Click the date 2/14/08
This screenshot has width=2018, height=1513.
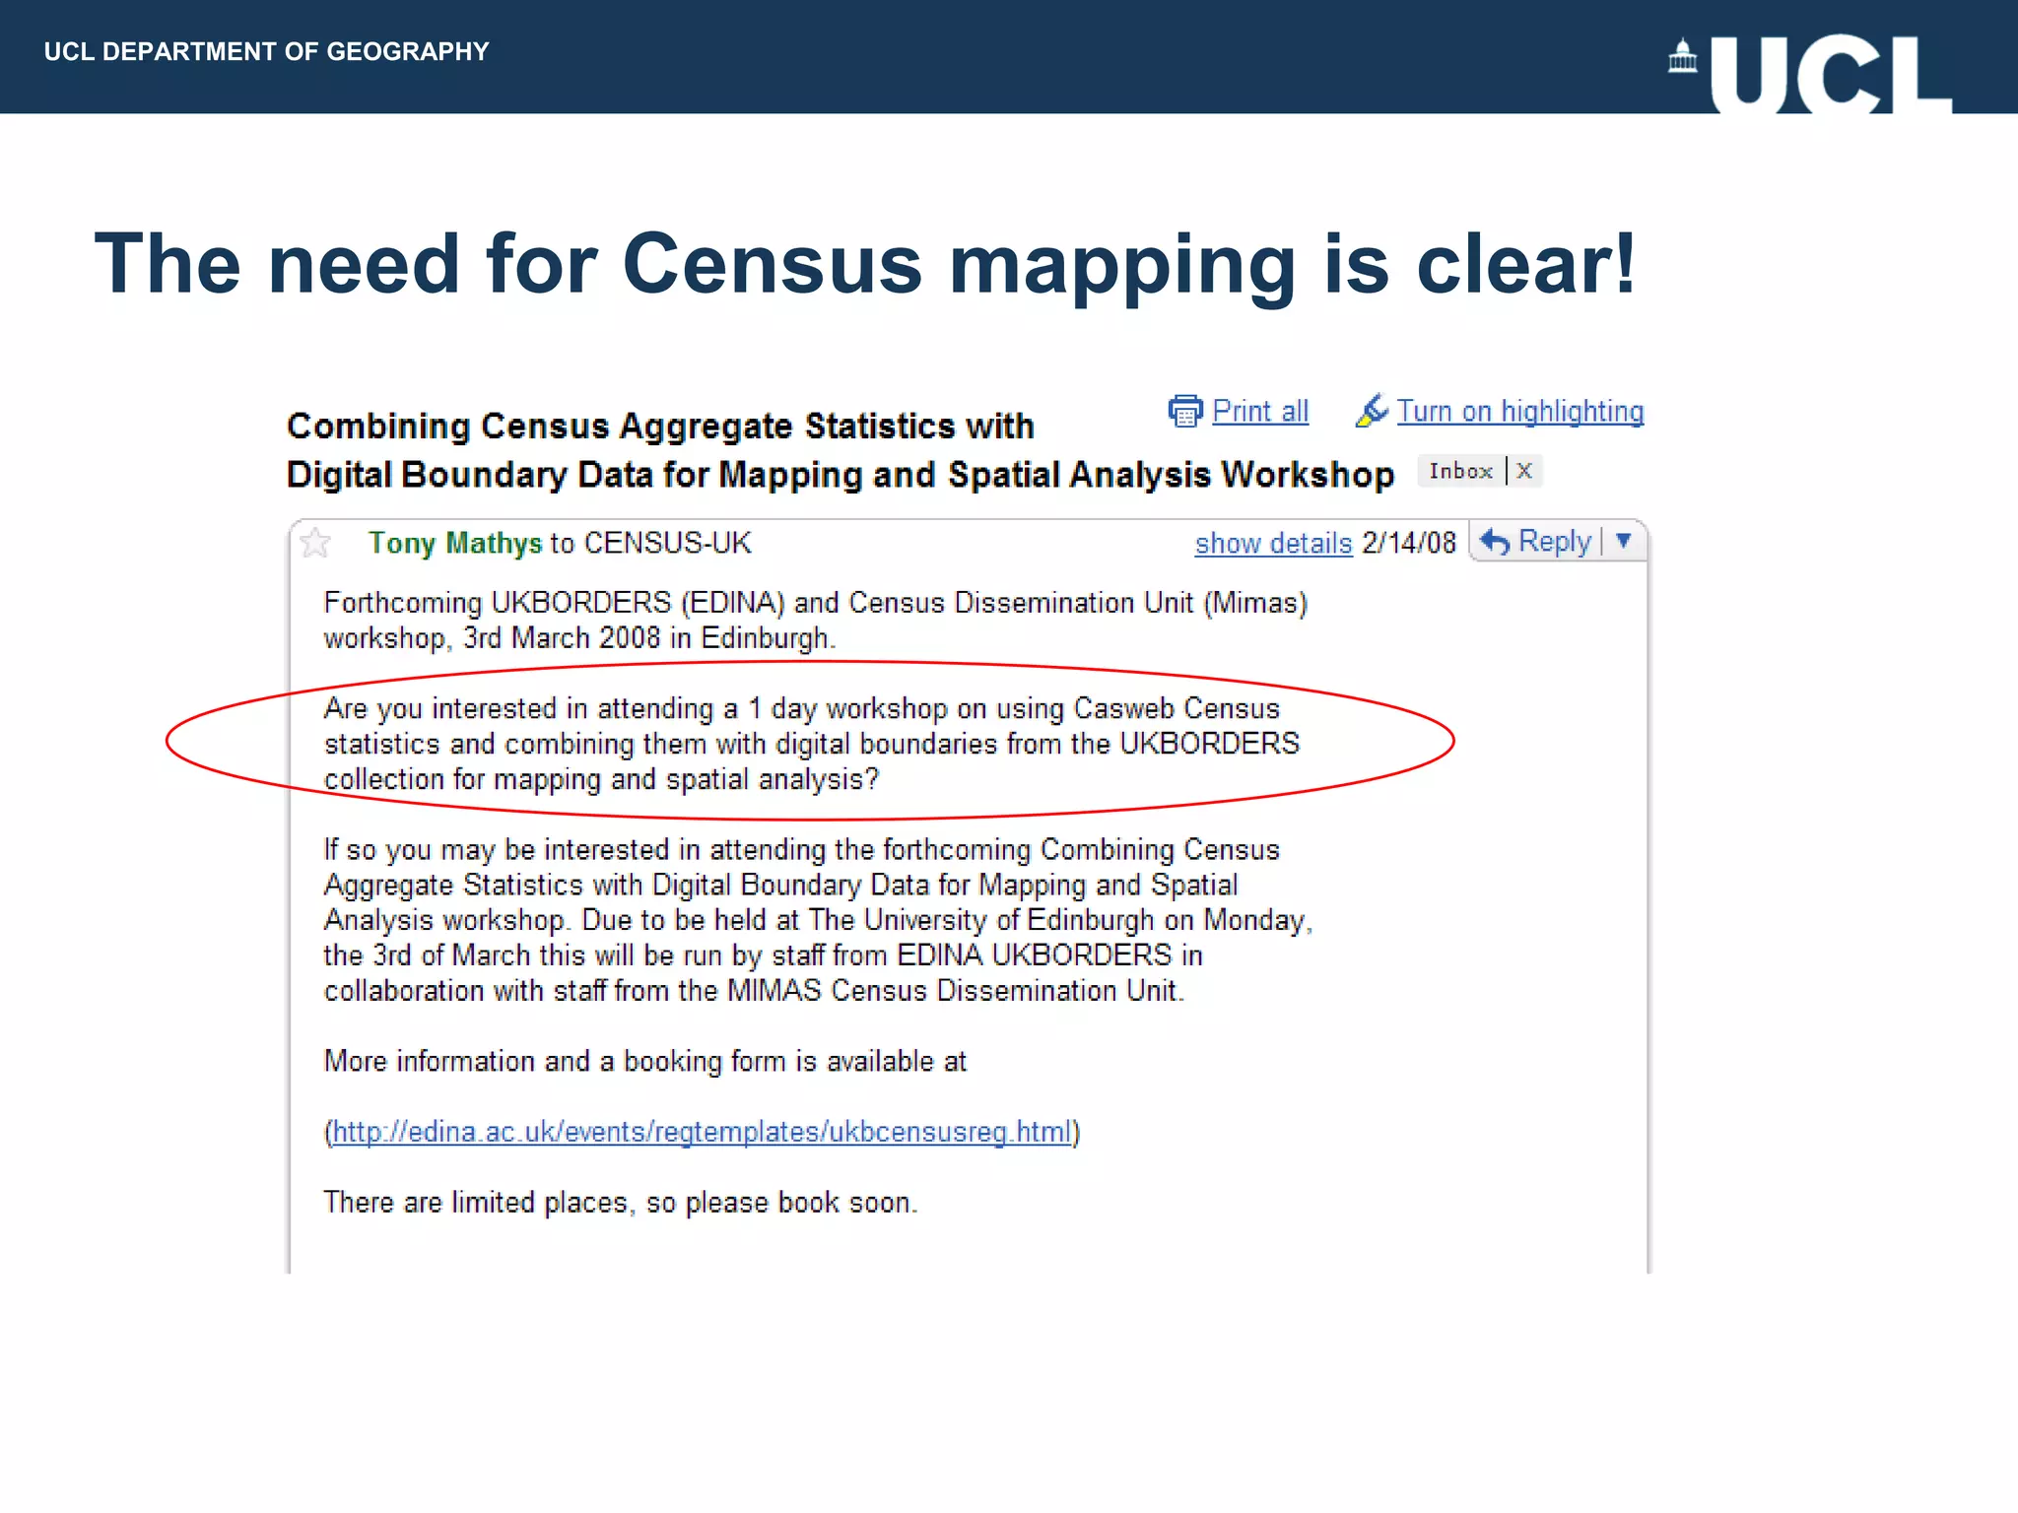coord(1409,543)
